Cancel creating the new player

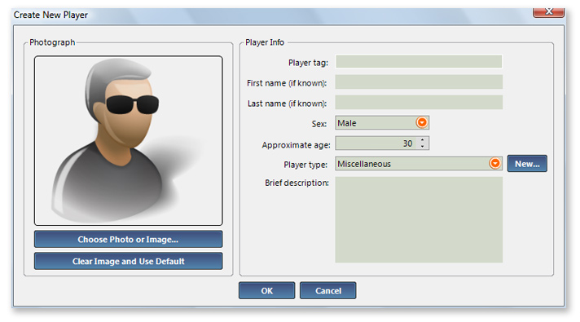pos(328,290)
